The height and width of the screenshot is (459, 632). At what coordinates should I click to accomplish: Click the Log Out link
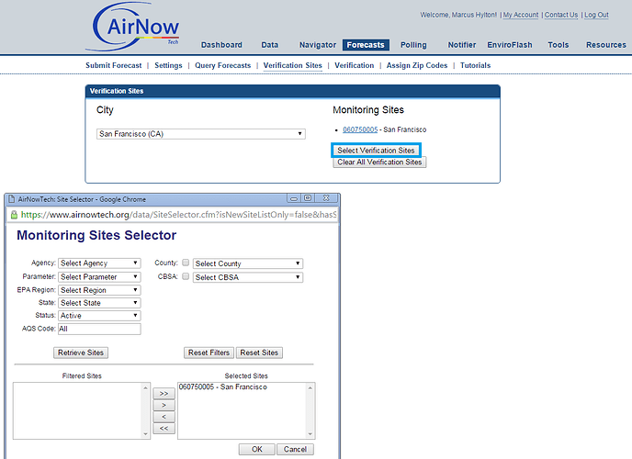(x=596, y=15)
